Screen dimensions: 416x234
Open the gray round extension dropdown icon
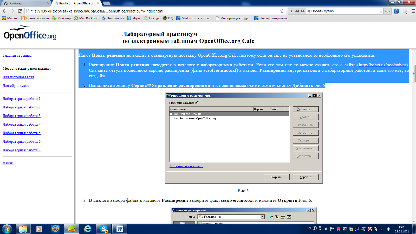tap(405, 11)
